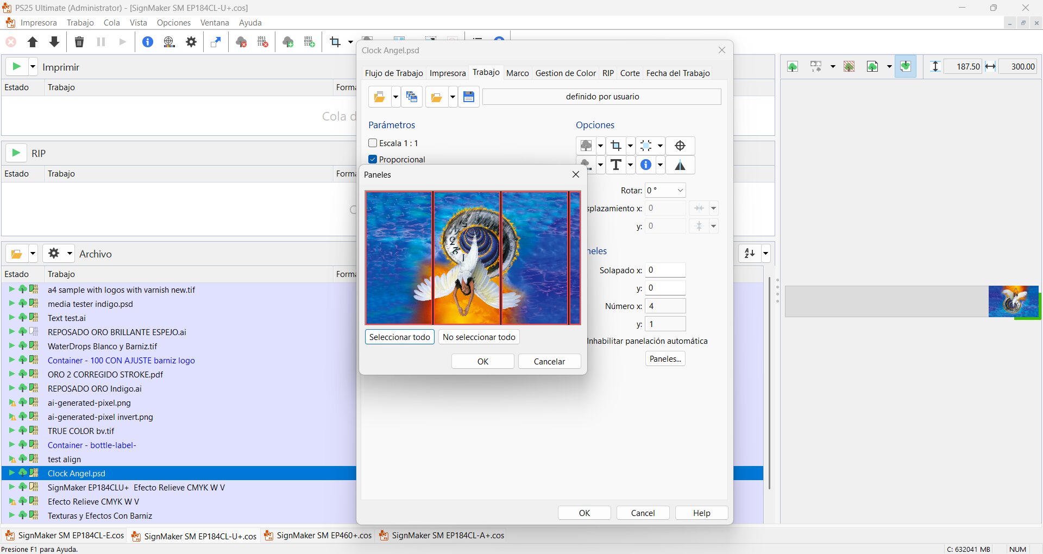Viewport: 1043px width, 554px height.
Task: Click the blue info icon in the main toolbar
Action: click(x=148, y=42)
